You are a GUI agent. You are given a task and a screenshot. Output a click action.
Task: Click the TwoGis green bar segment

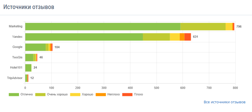(29, 57)
